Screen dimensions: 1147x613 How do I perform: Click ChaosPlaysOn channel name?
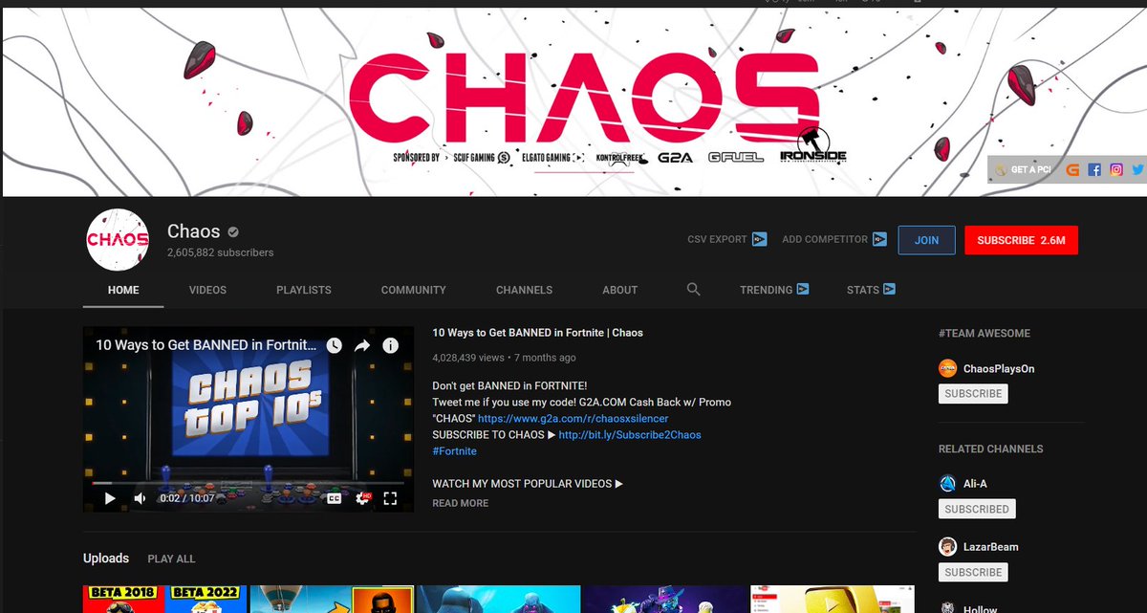tap(999, 368)
